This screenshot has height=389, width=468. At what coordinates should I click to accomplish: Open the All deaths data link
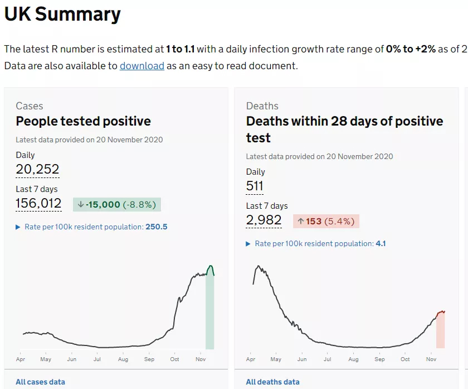[272, 382]
